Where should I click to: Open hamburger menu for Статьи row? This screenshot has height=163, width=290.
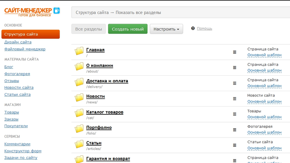click(235, 145)
